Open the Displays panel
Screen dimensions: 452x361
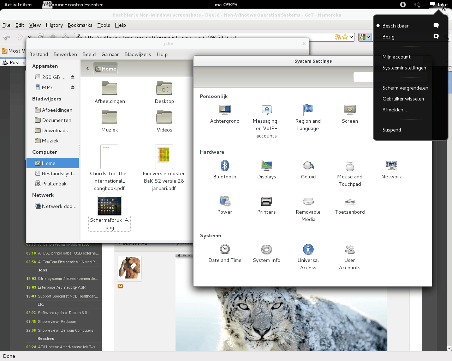[267, 170]
